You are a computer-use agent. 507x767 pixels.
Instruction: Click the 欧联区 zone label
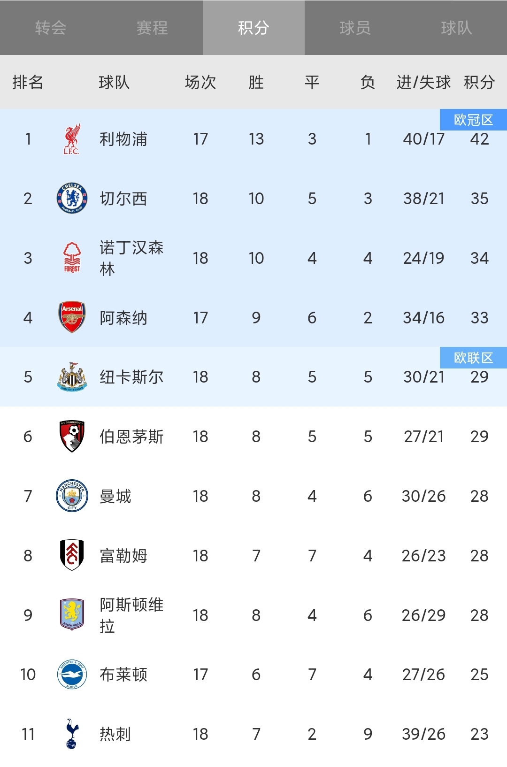[x=475, y=358]
